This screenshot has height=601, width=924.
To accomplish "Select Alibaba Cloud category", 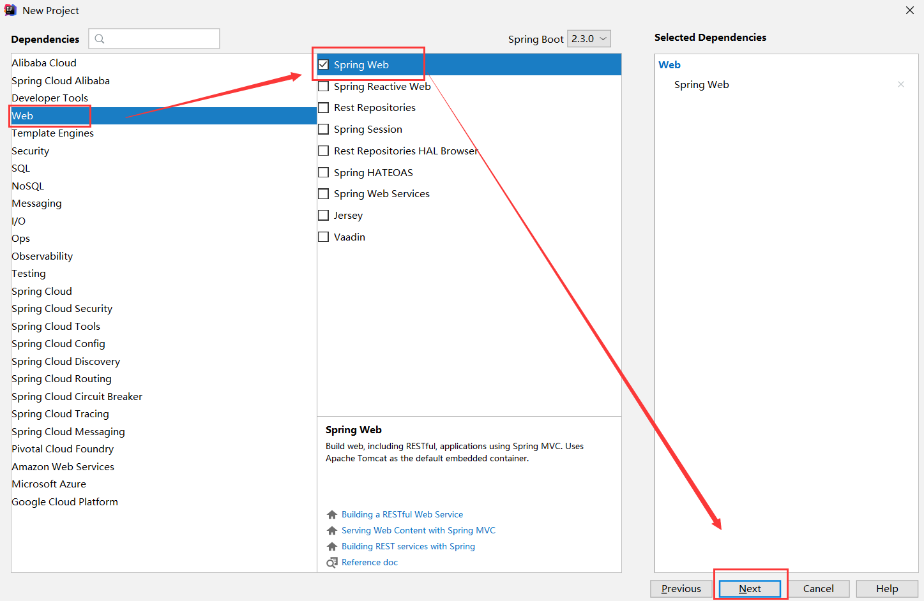I will [164, 63].
